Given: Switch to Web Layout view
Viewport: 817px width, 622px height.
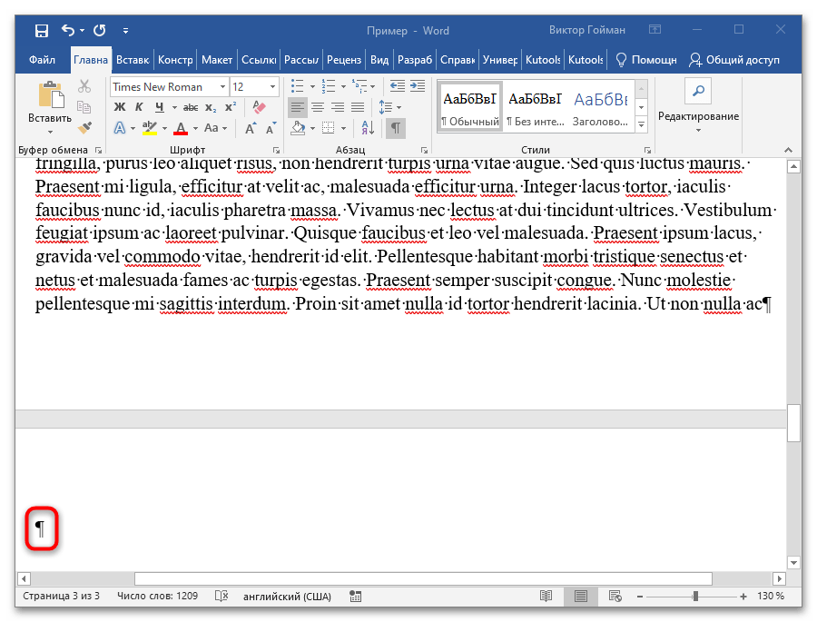Looking at the screenshot, I should (615, 596).
